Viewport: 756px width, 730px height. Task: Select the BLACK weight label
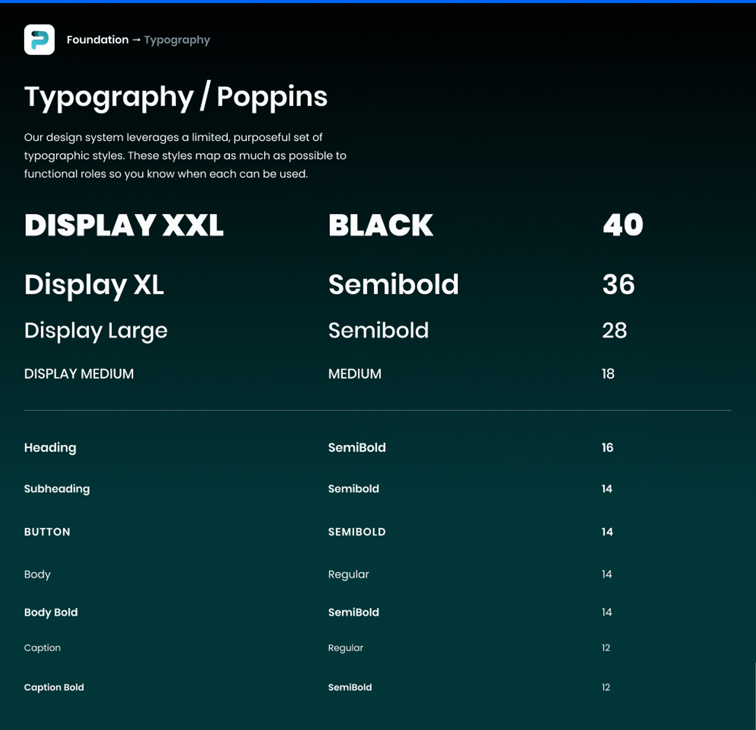pos(380,225)
